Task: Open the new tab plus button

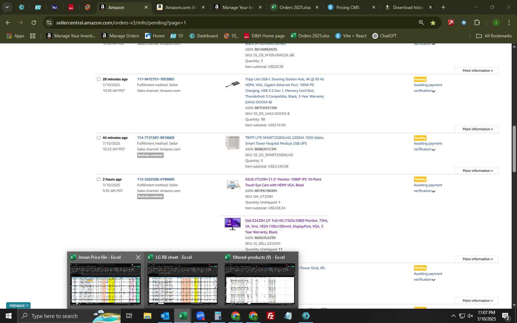Action: [443, 7]
